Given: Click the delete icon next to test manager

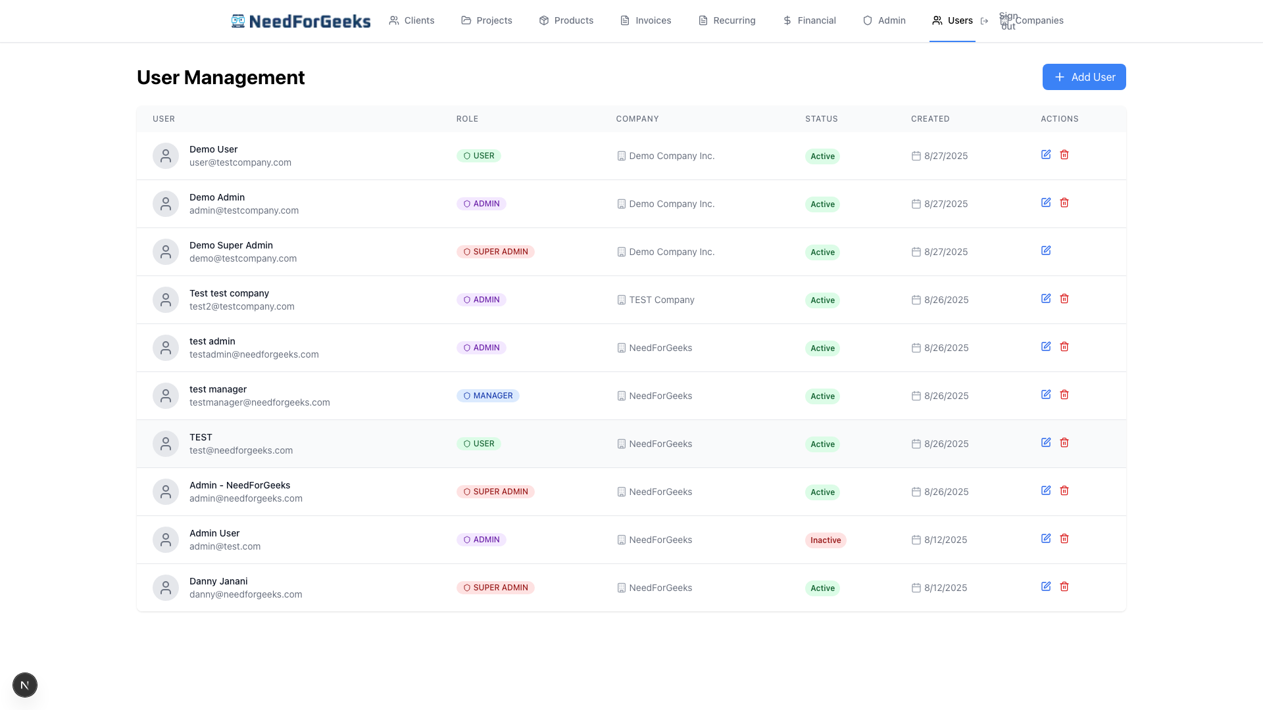Looking at the screenshot, I should [1064, 394].
